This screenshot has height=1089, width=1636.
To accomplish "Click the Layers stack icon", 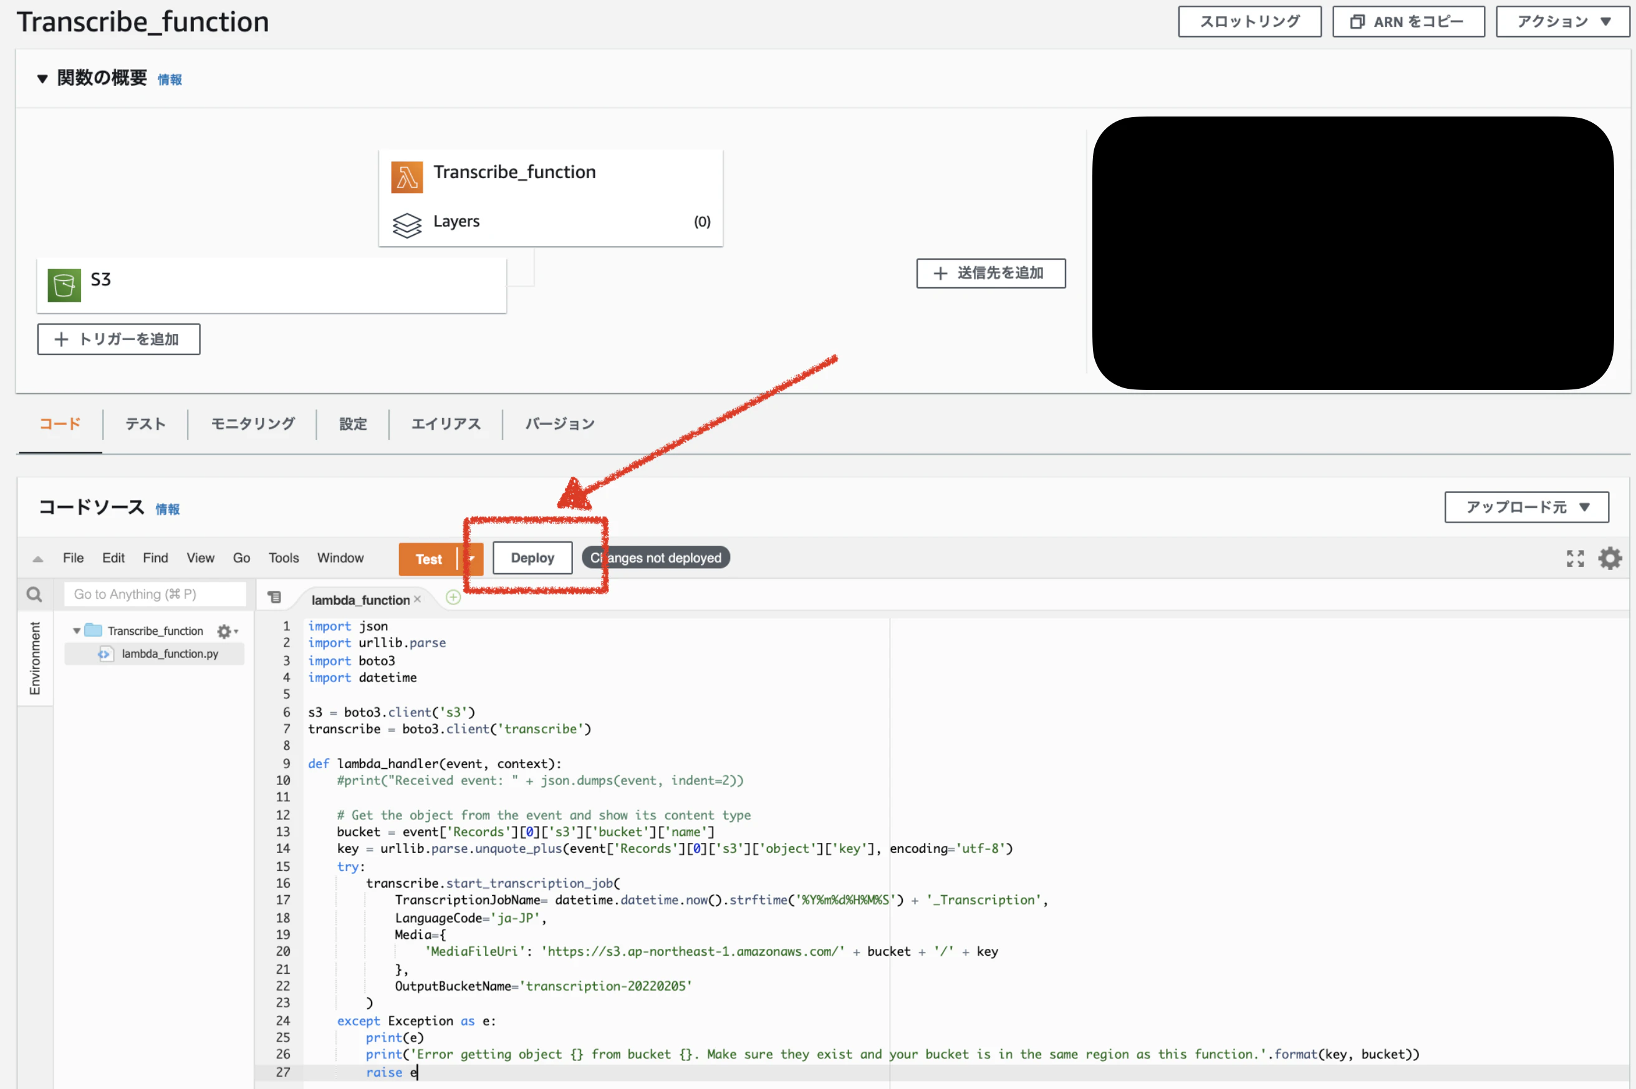I will (x=407, y=224).
